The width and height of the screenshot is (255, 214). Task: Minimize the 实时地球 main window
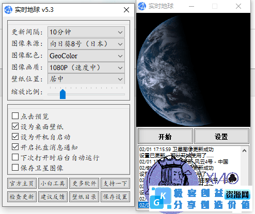tap(192, 6)
